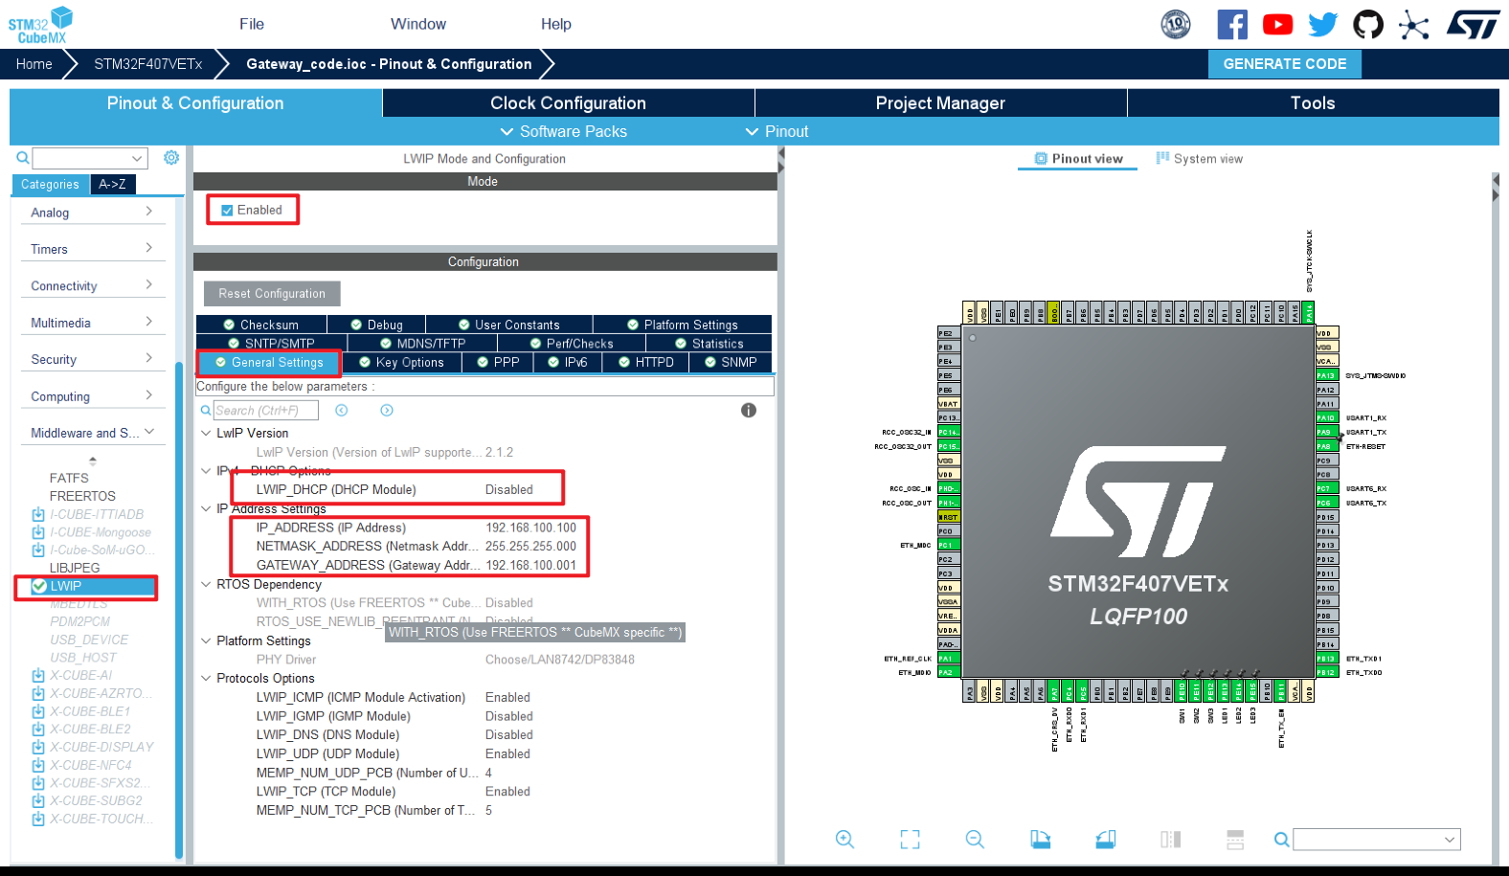This screenshot has height=876, width=1509.
Task: Rotate the chip view counterclockwise
Action: (x=1105, y=839)
